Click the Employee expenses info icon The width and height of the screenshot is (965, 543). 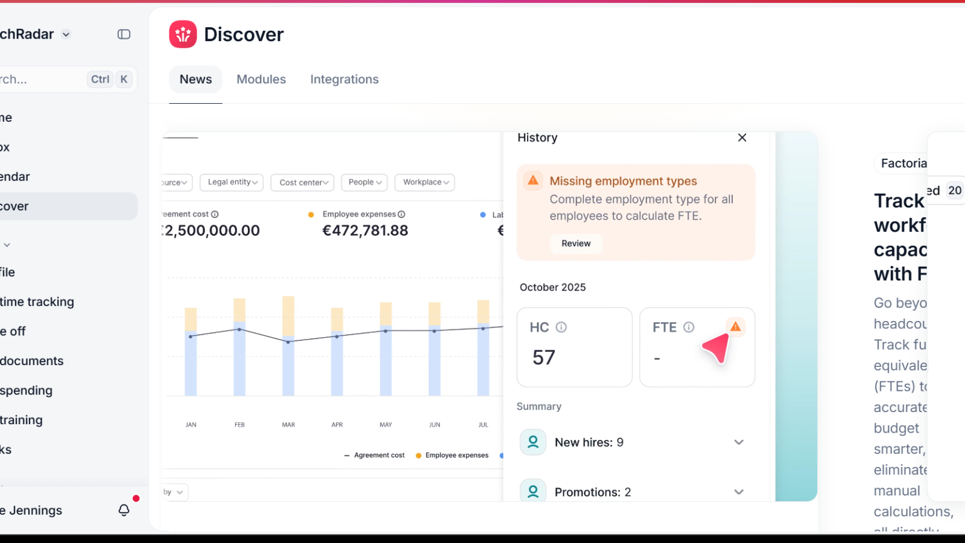tap(402, 214)
